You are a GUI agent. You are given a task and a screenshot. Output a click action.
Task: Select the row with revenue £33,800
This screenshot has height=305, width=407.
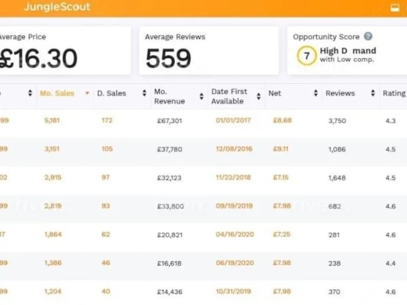(x=203, y=206)
